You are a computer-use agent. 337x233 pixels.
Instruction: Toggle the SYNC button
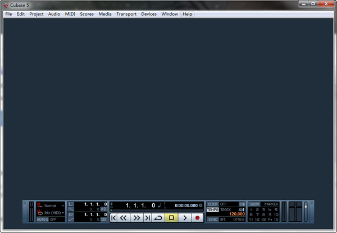pyautogui.click(x=212, y=220)
